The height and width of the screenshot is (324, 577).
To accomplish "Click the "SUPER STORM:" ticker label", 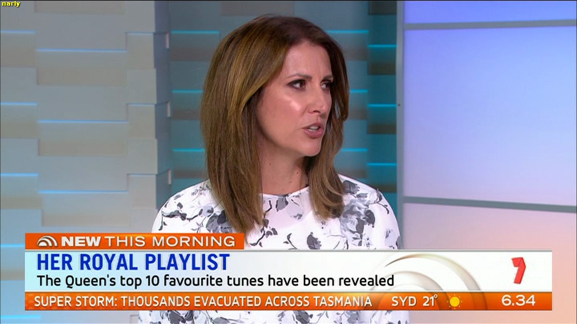I will [76, 301].
